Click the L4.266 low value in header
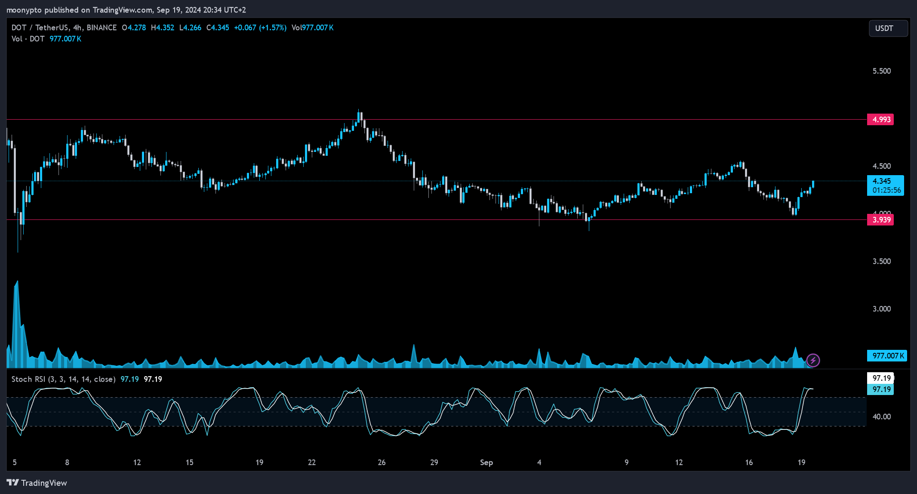The image size is (917, 494). [x=190, y=28]
